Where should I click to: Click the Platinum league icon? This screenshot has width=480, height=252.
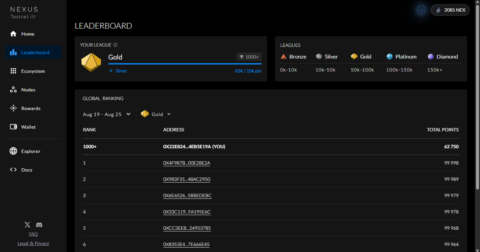[x=390, y=57]
